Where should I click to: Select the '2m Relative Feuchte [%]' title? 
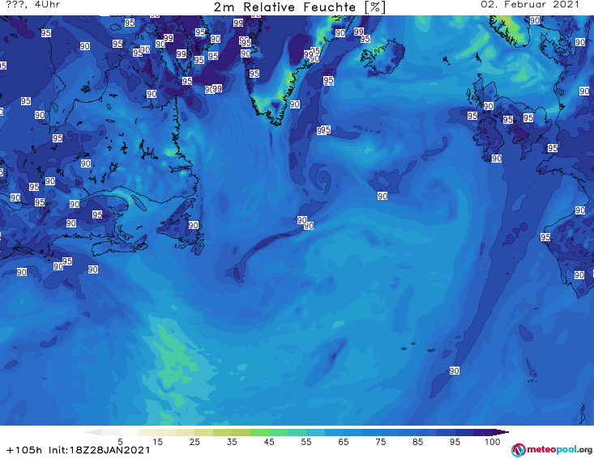pyautogui.click(x=299, y=7)
